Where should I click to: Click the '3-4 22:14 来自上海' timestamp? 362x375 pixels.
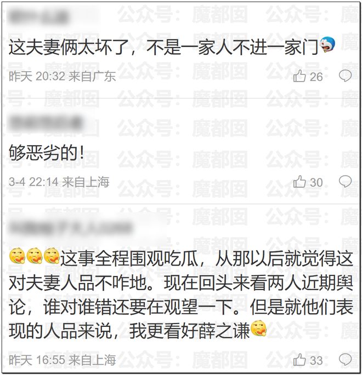(59, 182)
